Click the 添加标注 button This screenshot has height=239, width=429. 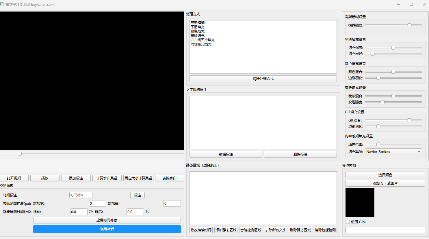76,178
